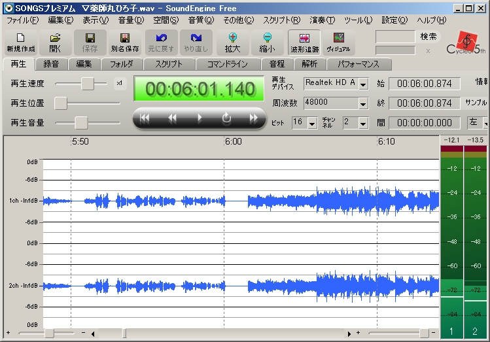Open the 音量(D) menu
Screen dimensions: 490x342
[131, 20]
